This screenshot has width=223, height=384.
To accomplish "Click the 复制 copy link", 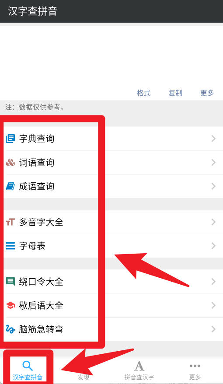I will pos(175,93).
